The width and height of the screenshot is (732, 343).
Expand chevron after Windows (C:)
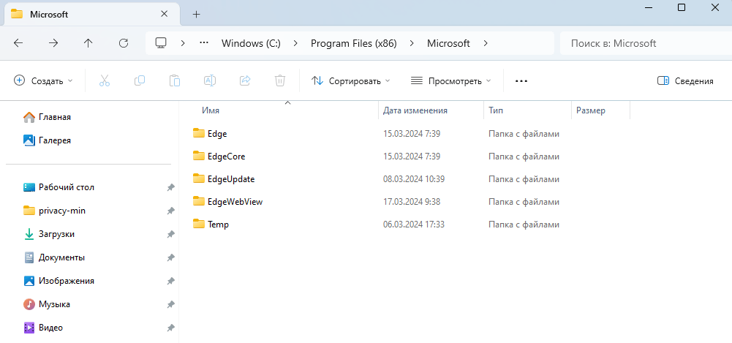[x=295, y=43]
